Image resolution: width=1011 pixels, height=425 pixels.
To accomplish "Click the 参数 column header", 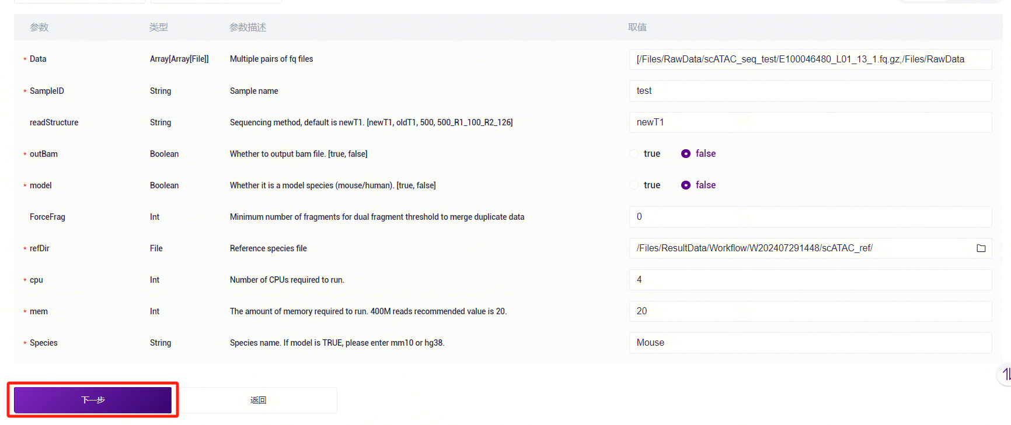I will point(39,27).
